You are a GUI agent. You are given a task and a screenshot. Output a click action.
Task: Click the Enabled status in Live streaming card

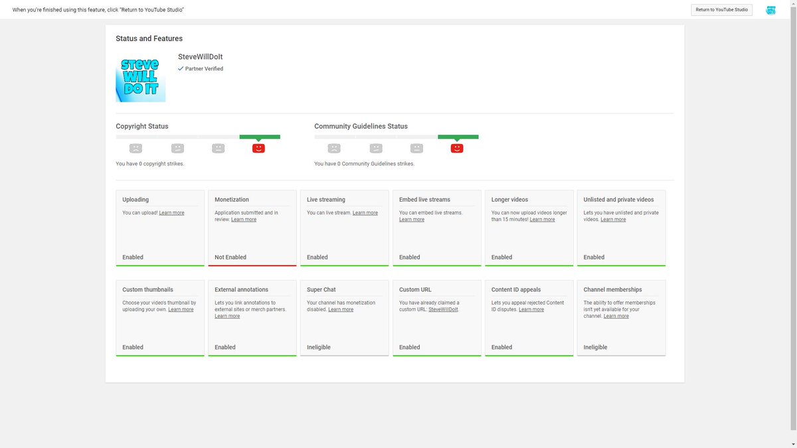pyautogui.click(x=317, y=258)
